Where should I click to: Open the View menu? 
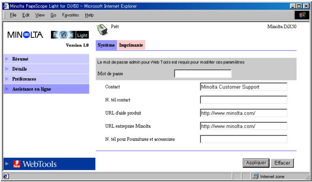coord(40,15)
